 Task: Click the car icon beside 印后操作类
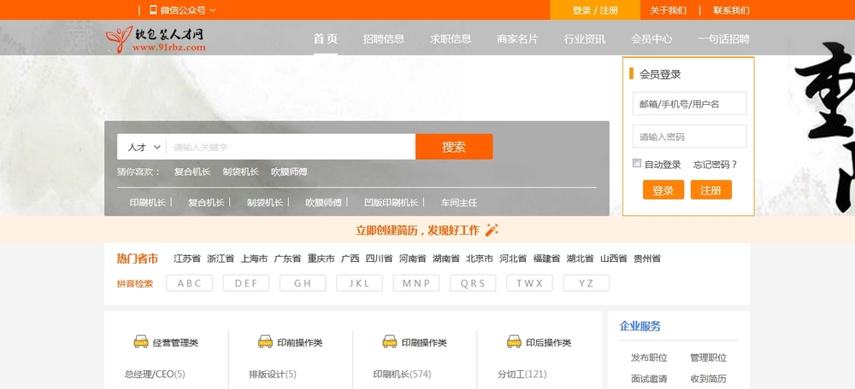click(x=514, y=342)
